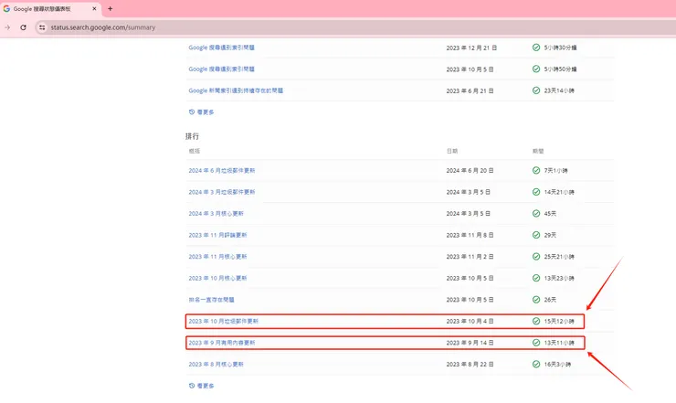The width and height of the screenshot is (676, 403).
Task: Click the duration text 23天14小時
Action: [x=559, y=90]
